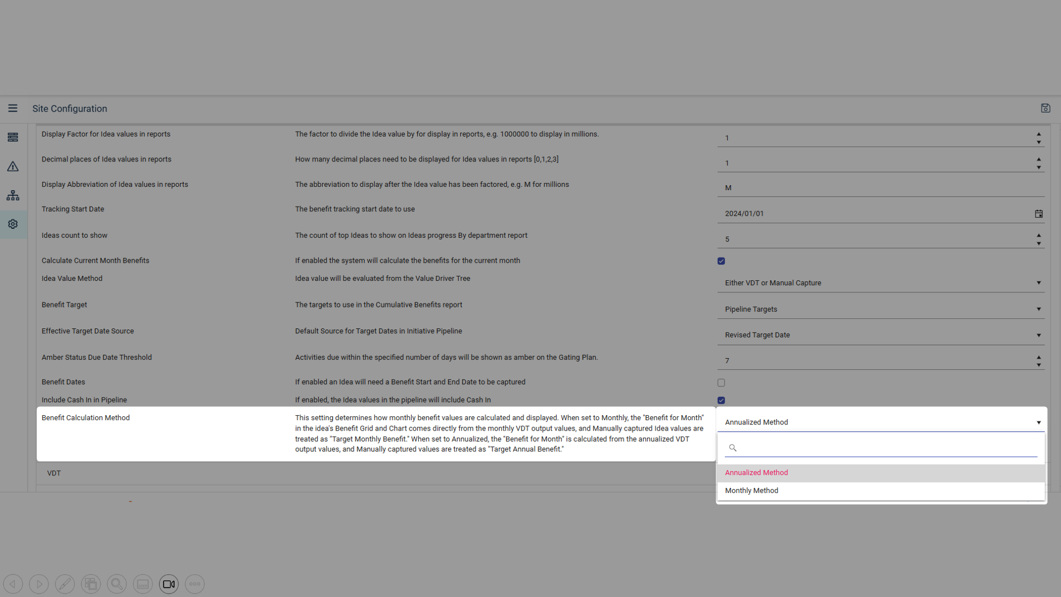Select the Annualized Method option

coord(756,473)
